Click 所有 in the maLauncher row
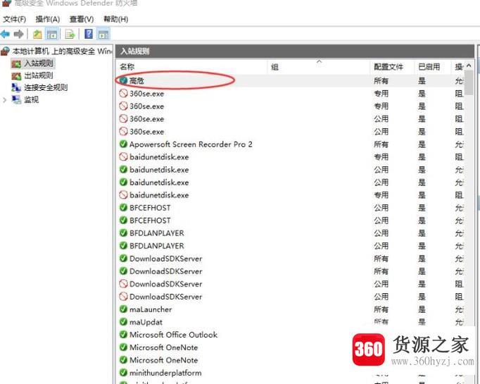Image resolution: width=480 pixels, height=384 pixels. (x=381, y=309)
